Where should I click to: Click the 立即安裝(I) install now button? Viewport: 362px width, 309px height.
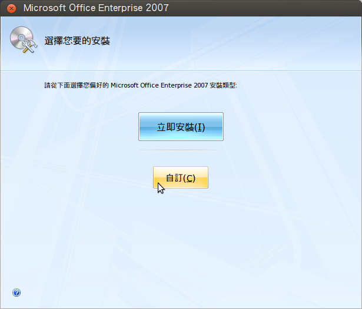click(181, 126)
